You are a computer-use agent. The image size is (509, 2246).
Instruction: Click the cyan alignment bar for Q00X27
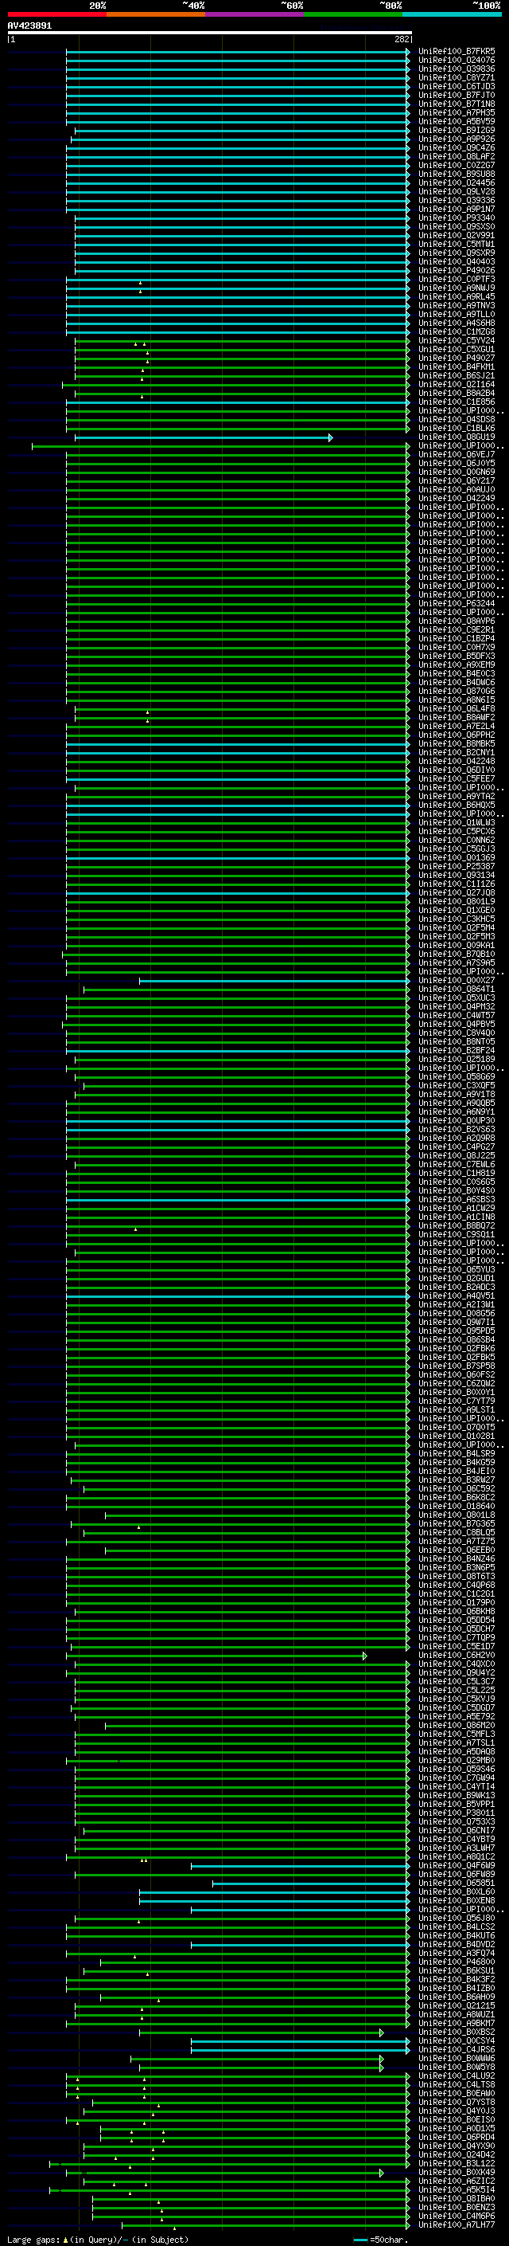tap(274, 981)
